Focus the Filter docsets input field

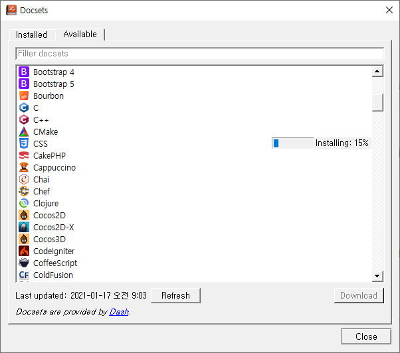(200, 54)
